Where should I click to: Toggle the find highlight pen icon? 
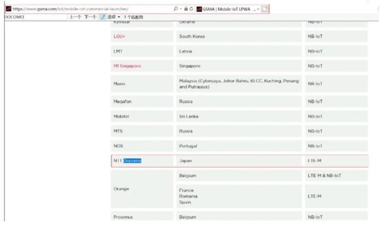pyautogui.click(x=103, y=17)
